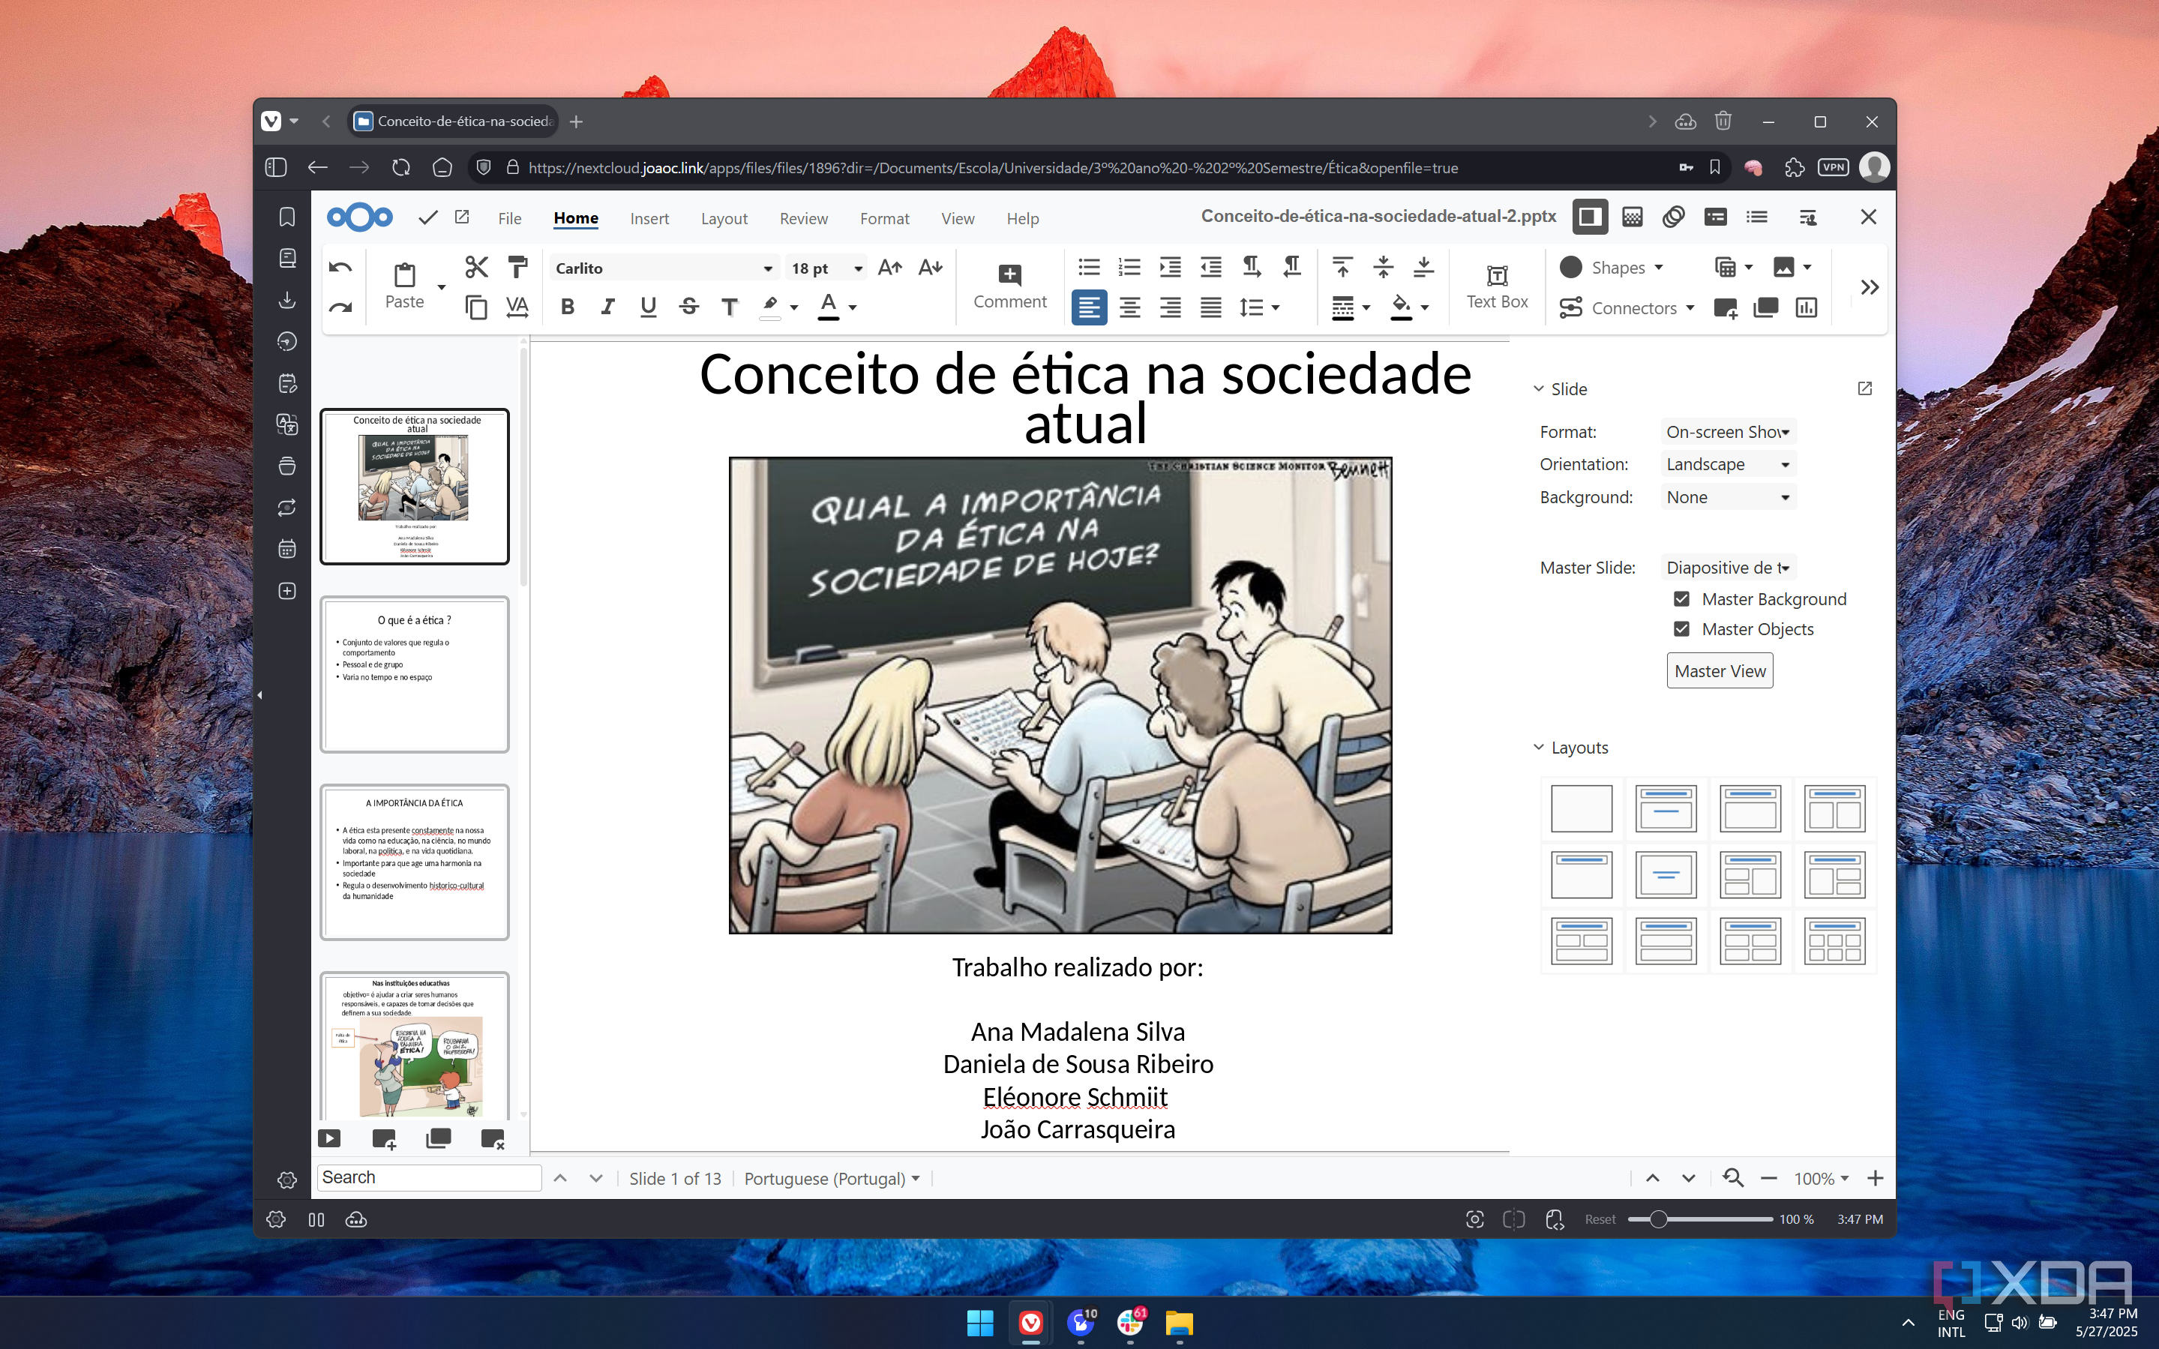
Task: Toggle Strikethrough formatting
Action: (x=688, y=307)
